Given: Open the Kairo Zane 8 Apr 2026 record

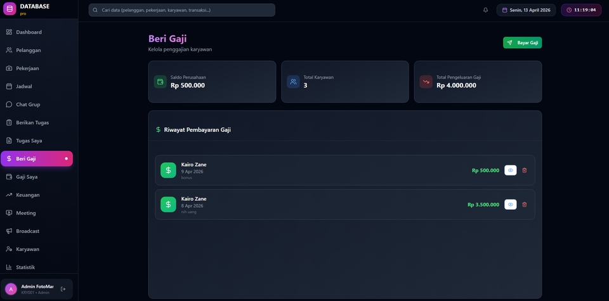Looking at the screenshot, I should (345, 205).
